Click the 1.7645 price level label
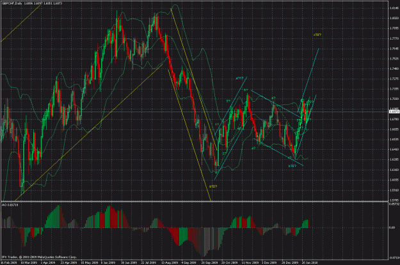 click(394, 49)
